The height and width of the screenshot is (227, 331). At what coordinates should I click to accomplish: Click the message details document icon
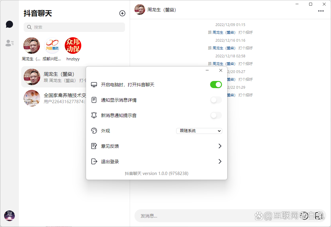pyautogui.click(x=94, y=100)
